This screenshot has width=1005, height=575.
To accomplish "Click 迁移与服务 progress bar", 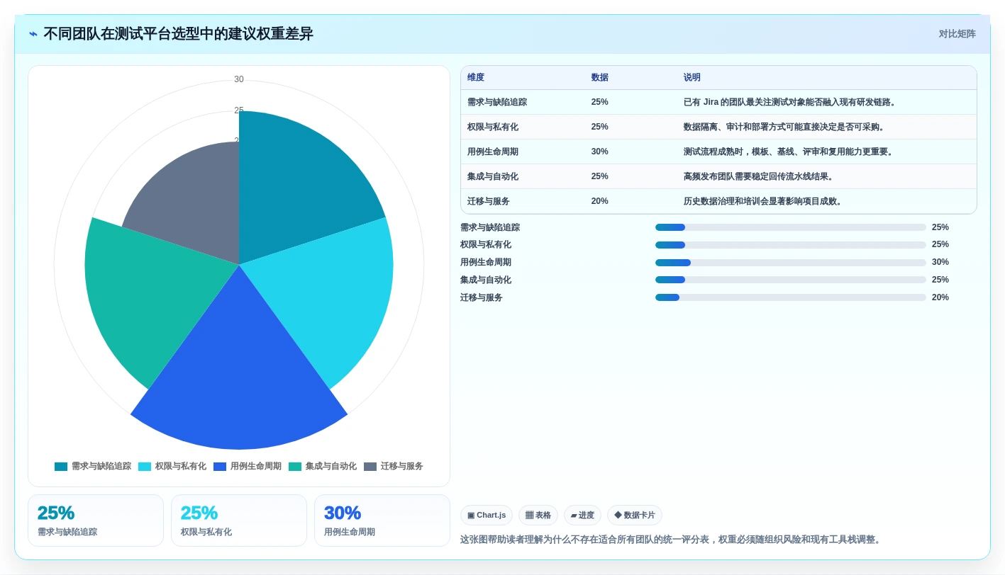I will coord(791,297).
